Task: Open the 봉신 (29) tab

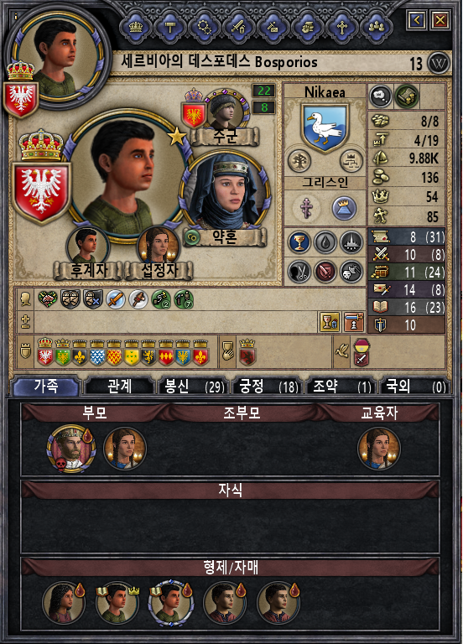Action: tap(193, 387)
